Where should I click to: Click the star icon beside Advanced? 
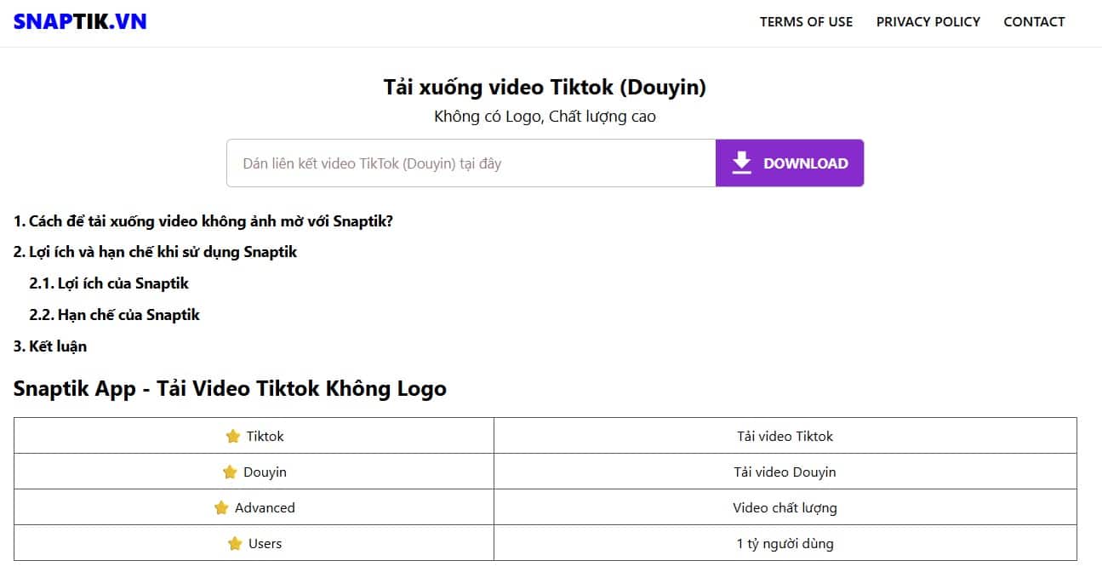coord(221,508)
